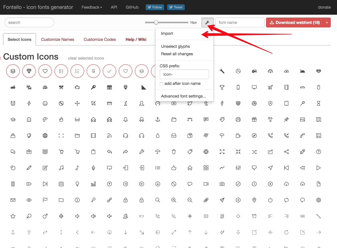
Task: Click the Download webfont (18) button
Action: (x=295, y=22)
